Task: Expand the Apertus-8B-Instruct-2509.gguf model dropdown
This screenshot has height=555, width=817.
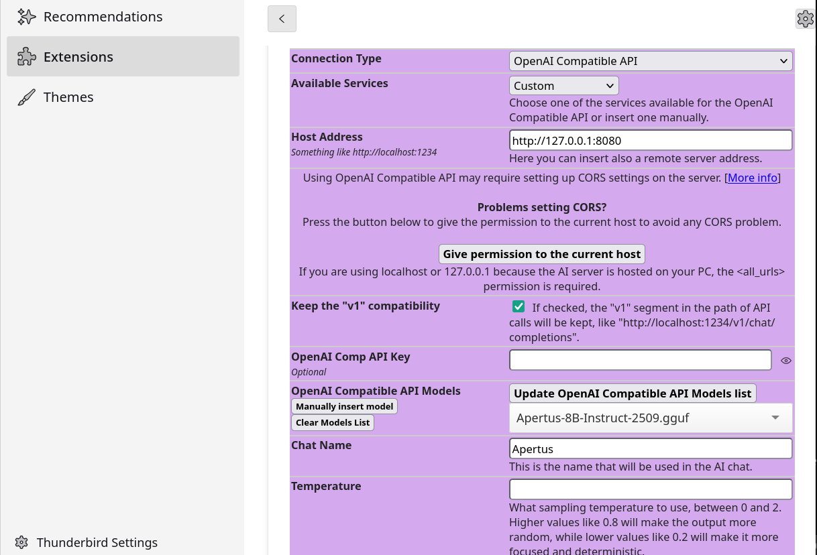Action: [x=651, y=418]
